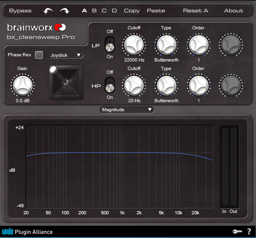This screenshot has width=256, height=238.
Task: Click the LP Butterworth type value
Action: point(167,60)
